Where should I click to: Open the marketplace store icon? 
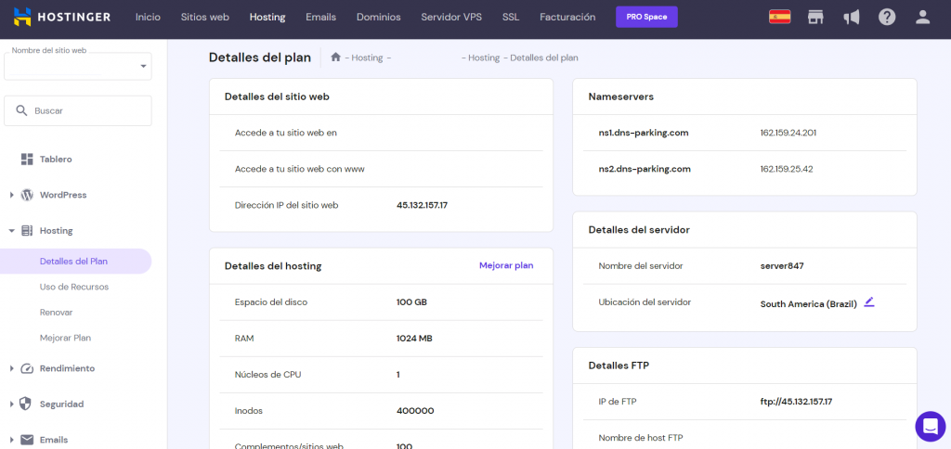pos(815,17)
